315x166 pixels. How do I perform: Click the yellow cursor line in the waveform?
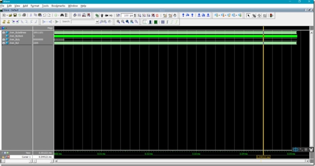click(x=263, y=90)
